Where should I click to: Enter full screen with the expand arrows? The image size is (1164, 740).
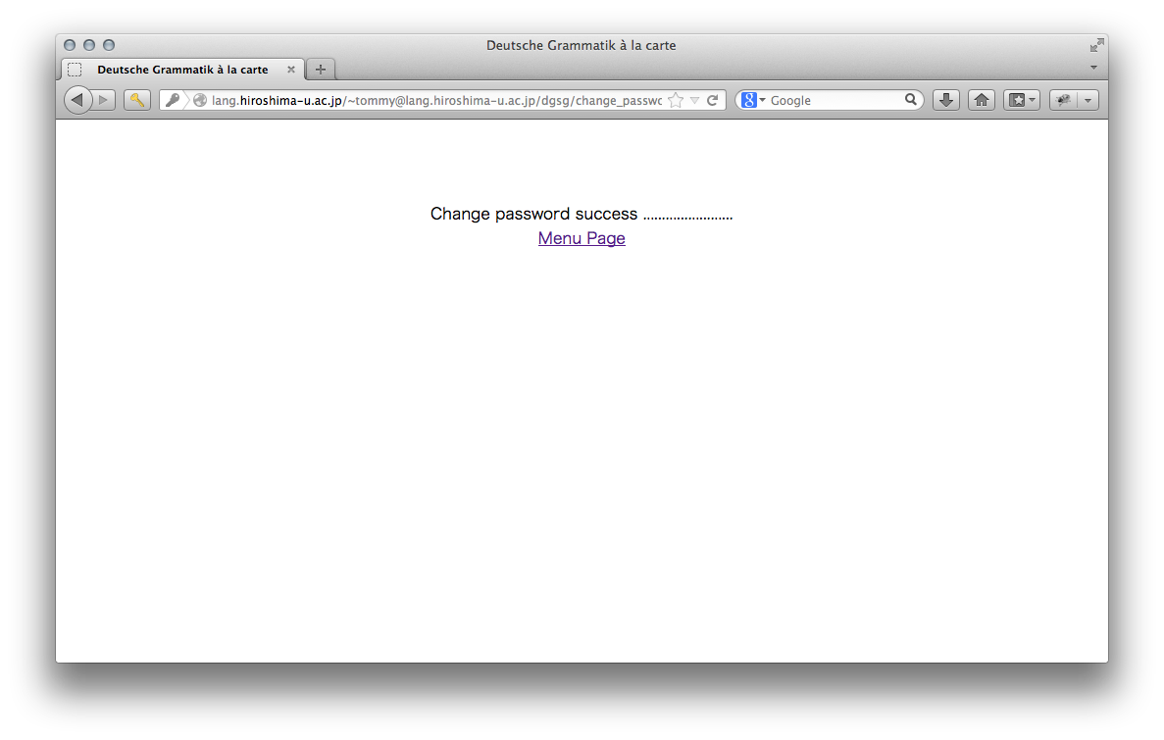[1096, 45]
